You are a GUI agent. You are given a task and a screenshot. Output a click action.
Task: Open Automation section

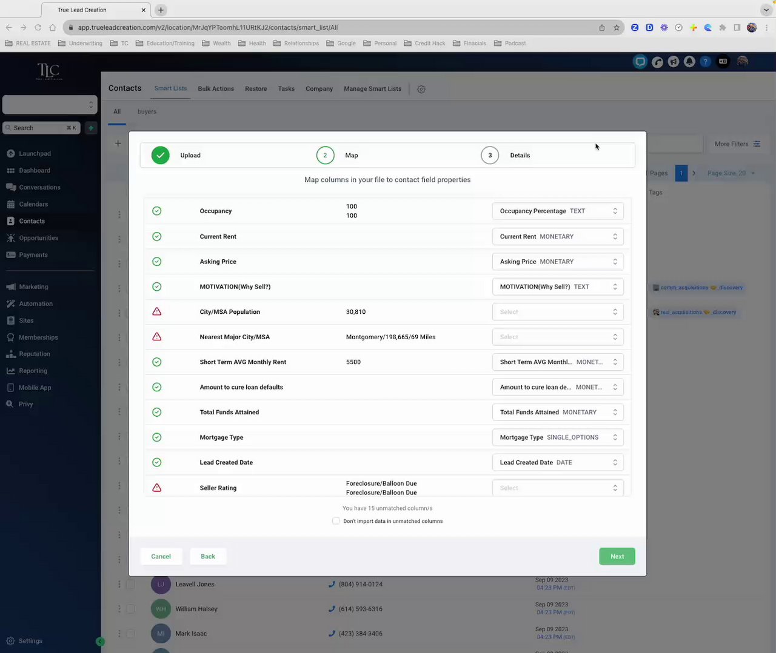30,304
